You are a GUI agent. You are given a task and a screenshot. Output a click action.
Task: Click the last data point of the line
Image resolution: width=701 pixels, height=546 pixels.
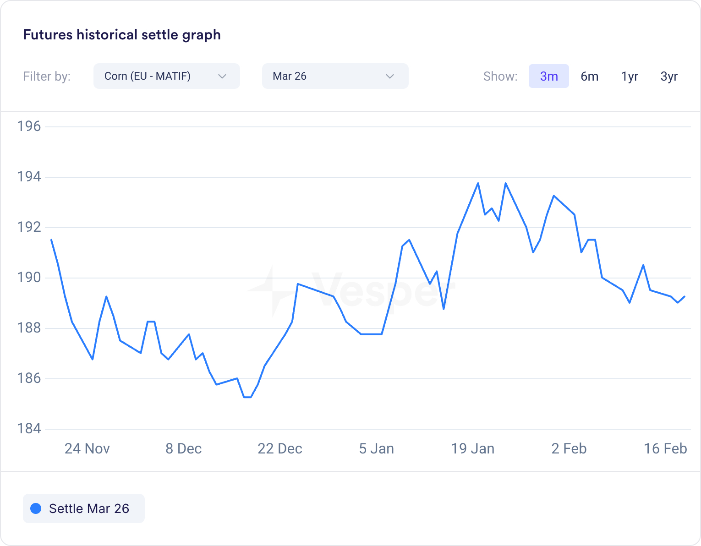click(685, 296)
